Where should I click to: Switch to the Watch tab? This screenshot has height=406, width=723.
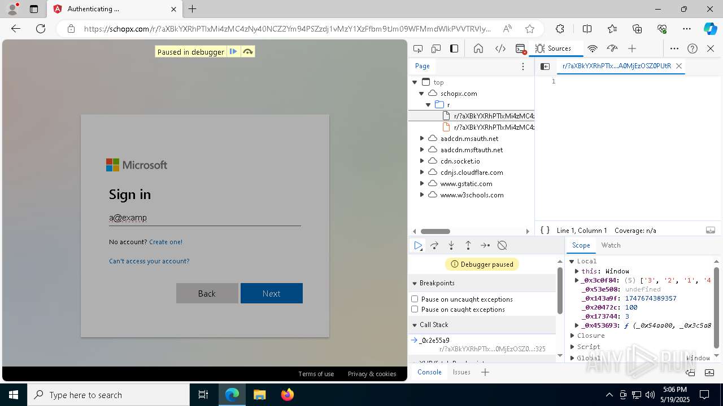[x=611, y=245]
